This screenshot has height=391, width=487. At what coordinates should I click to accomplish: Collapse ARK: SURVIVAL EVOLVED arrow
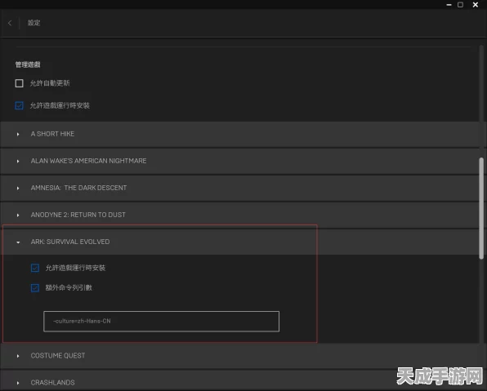pos(18,242)
